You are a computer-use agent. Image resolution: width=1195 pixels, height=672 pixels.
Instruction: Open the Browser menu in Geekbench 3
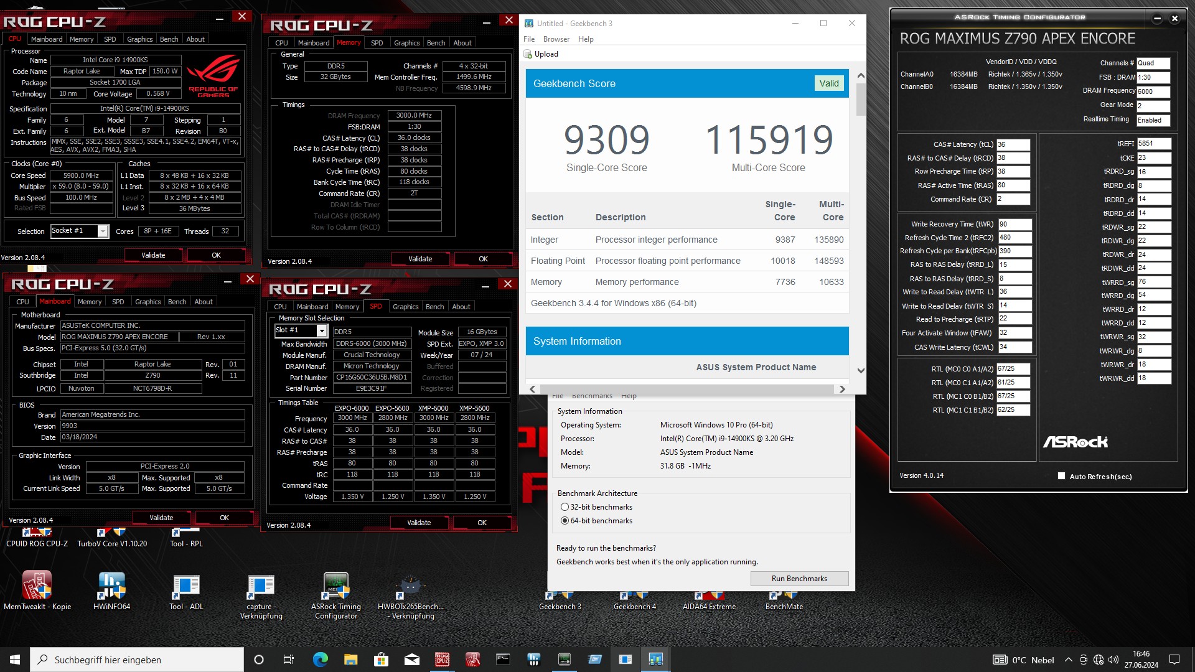point(556,39)
